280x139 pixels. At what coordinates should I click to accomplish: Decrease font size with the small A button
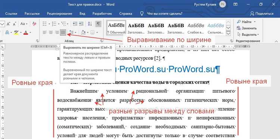point(14,24)
